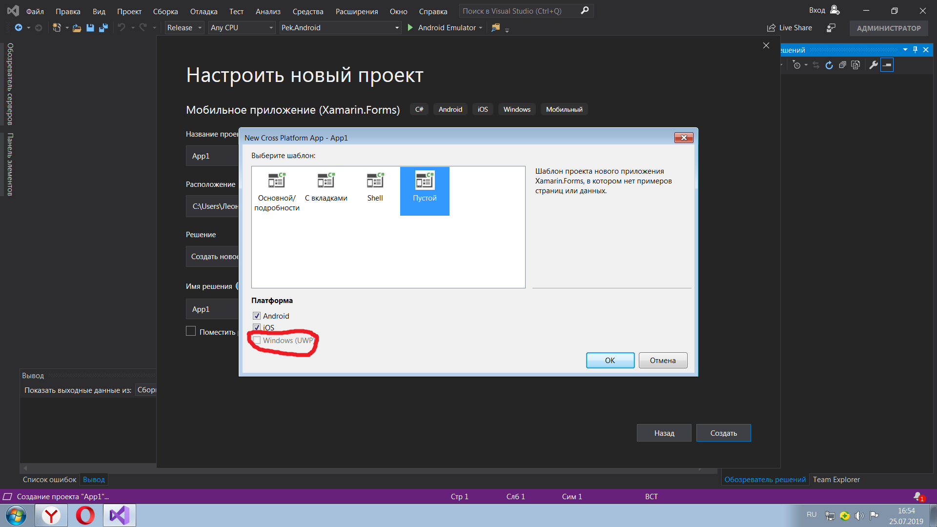
Task: Click the Создать button
Action: click(723, 433)
